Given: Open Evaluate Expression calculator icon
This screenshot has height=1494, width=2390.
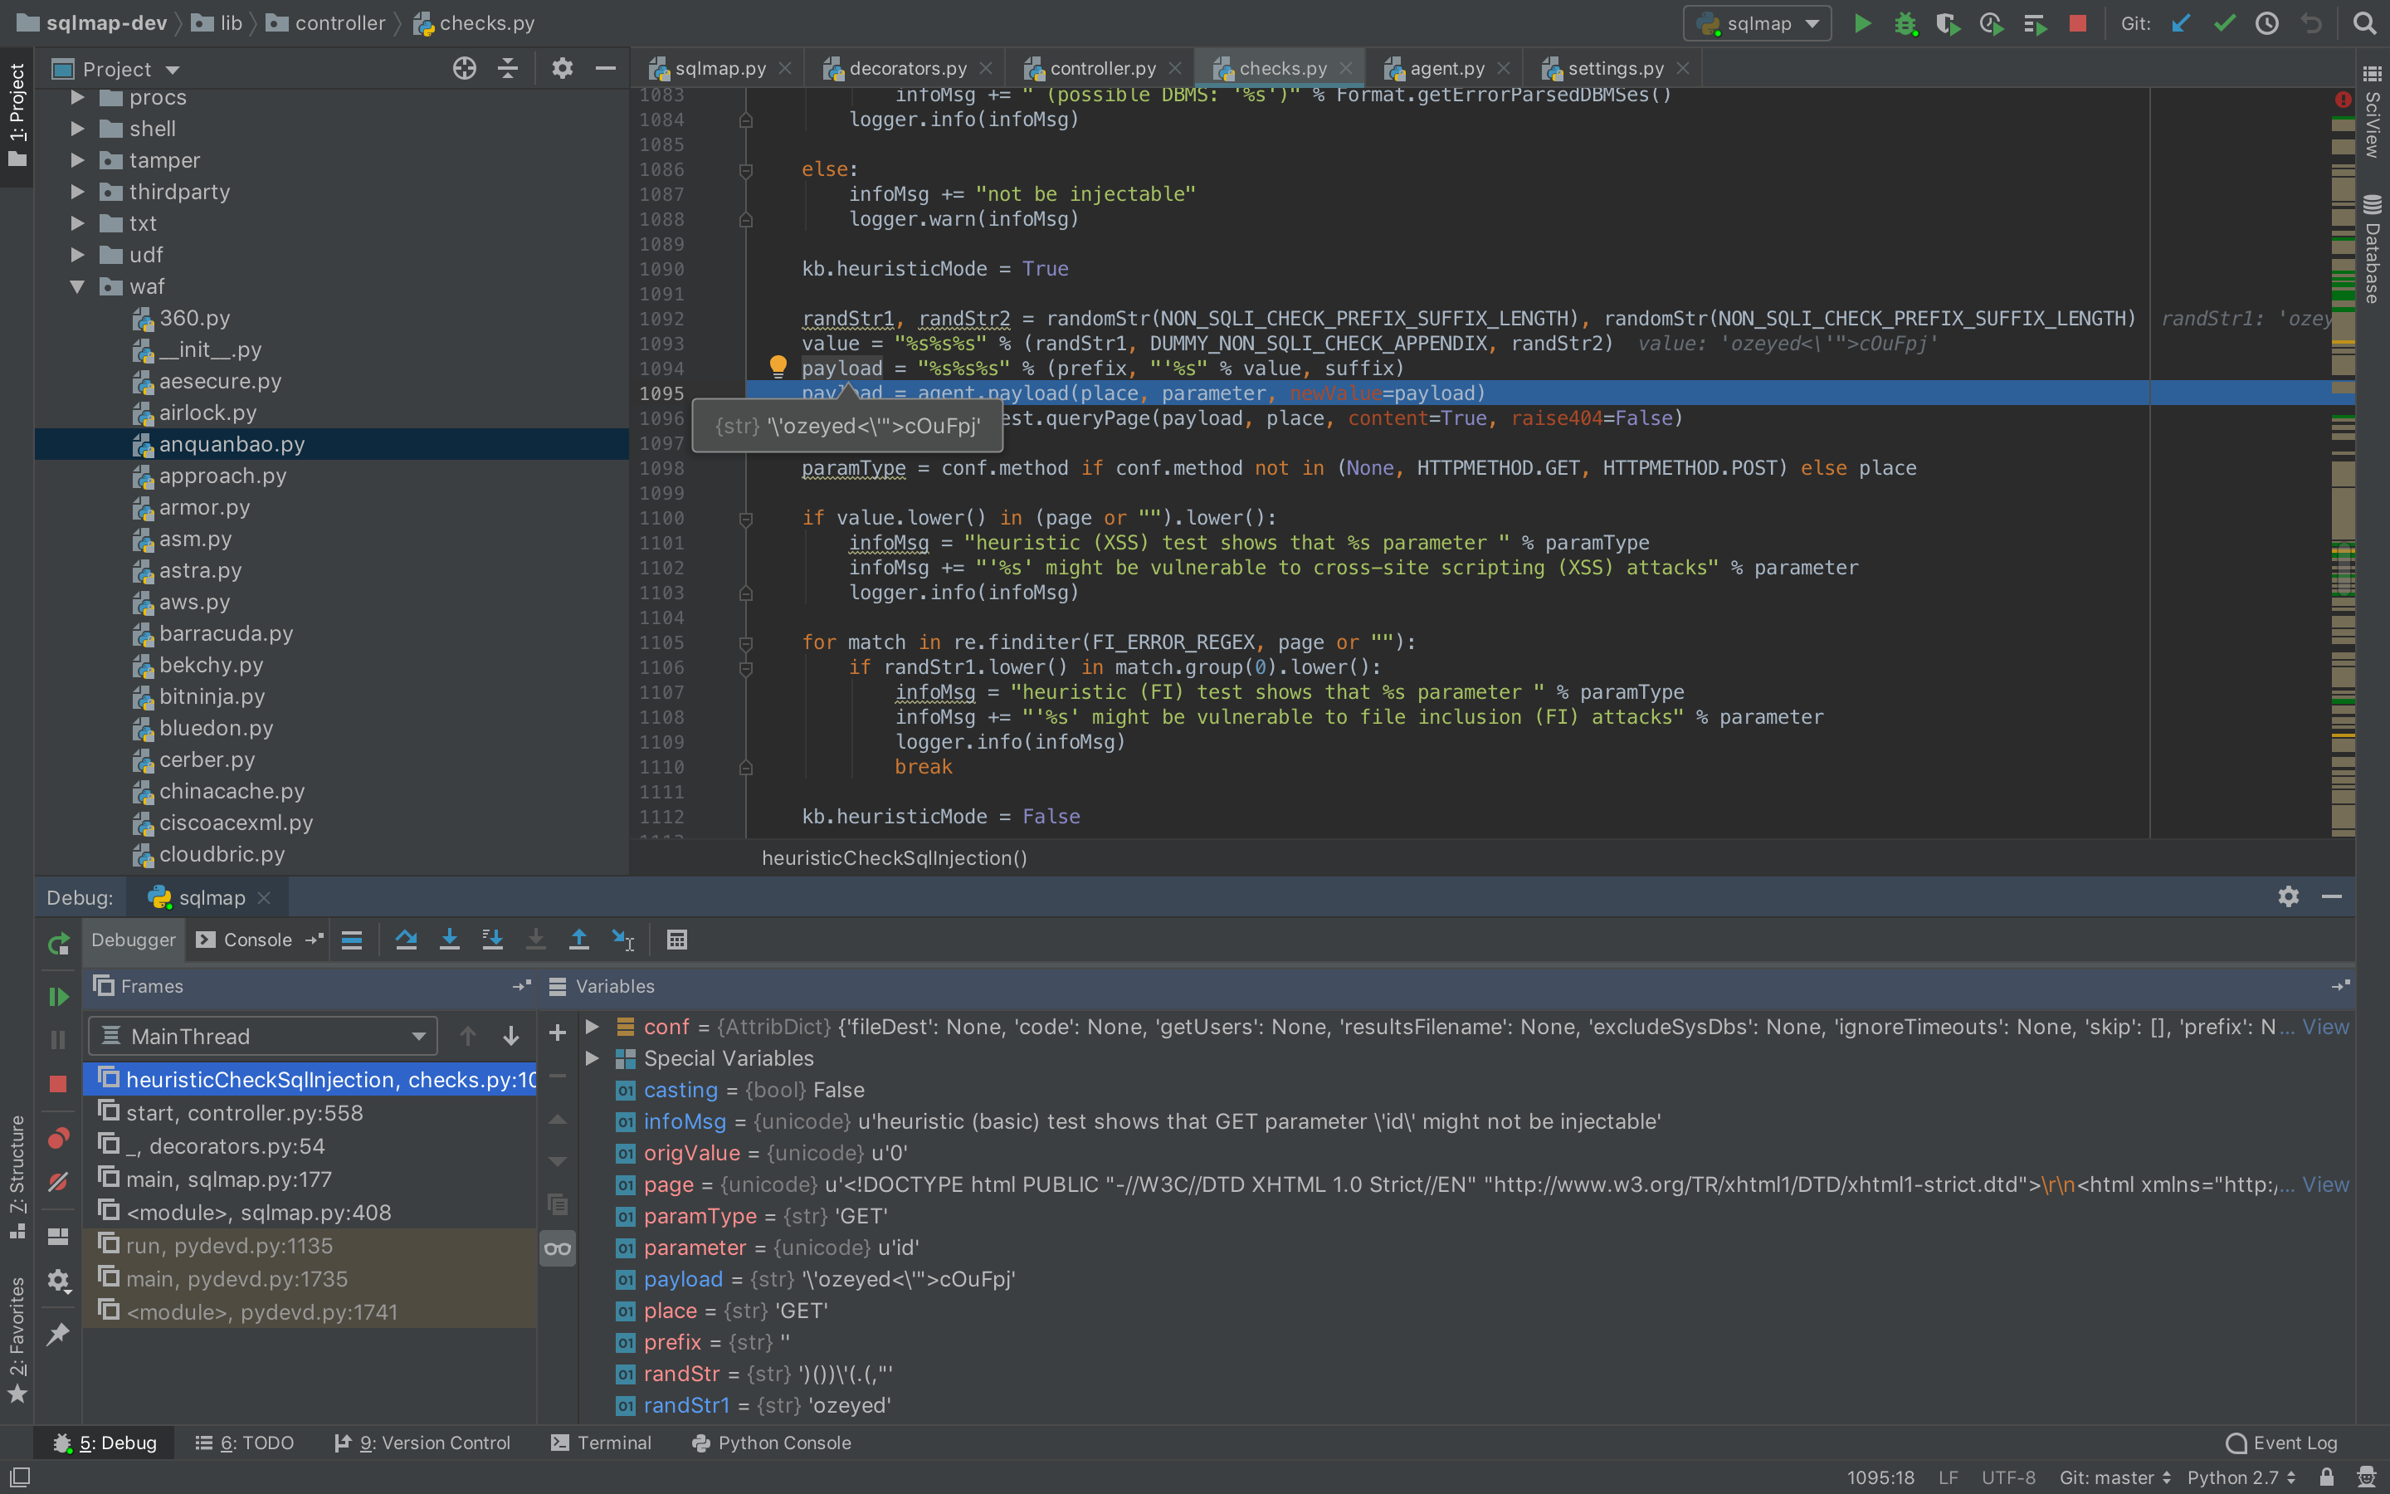Looking at the screenshot, I should (676, 940).
